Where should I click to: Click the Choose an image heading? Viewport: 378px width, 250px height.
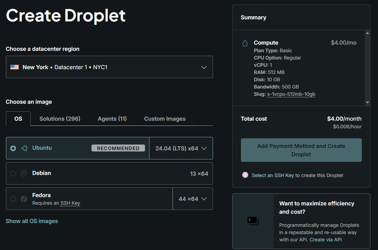point(29,102)
